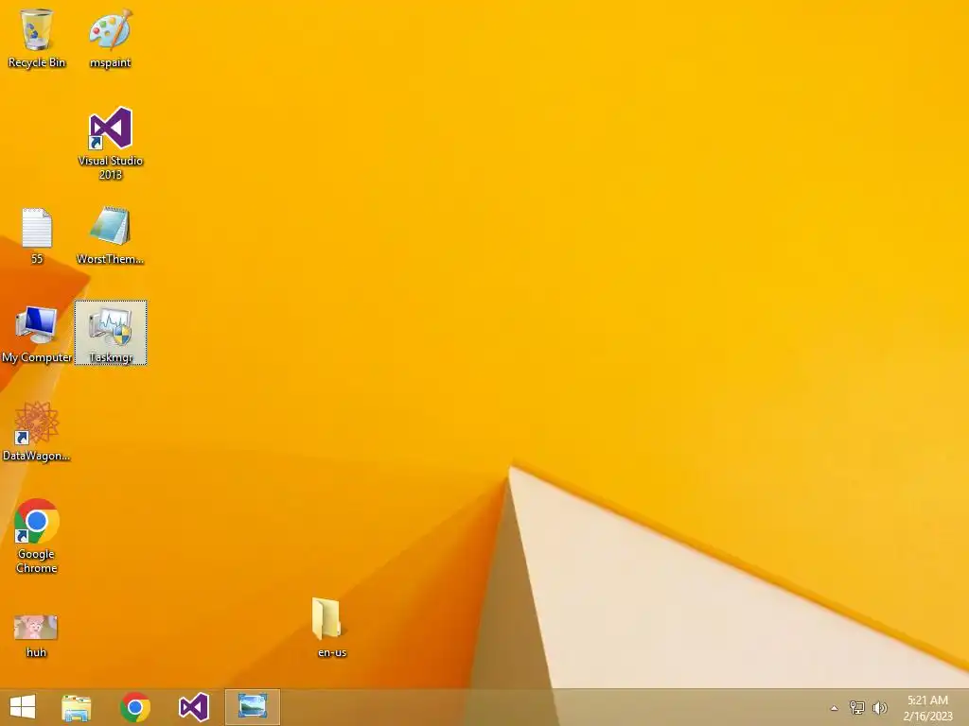Open the clock showing 5:21 AM
Viewport: 969px width, 726px height.
click(x=927, y=700)
